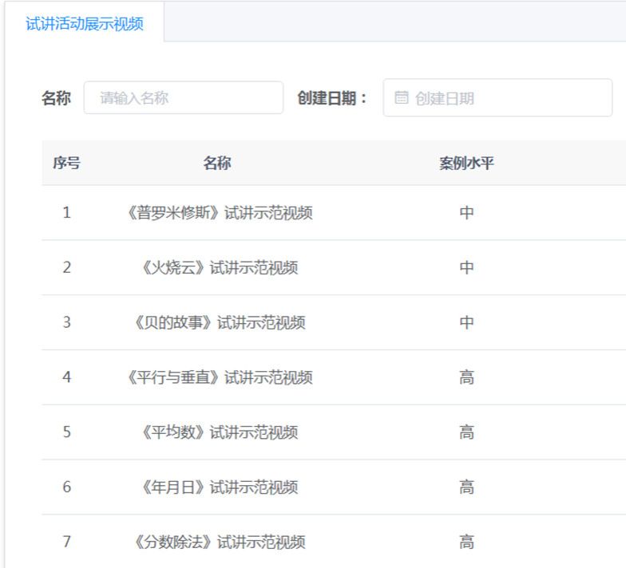Click the 高 level cell for 《平均数》
This screenshot has width=626, height=568.
click(466, 432)
